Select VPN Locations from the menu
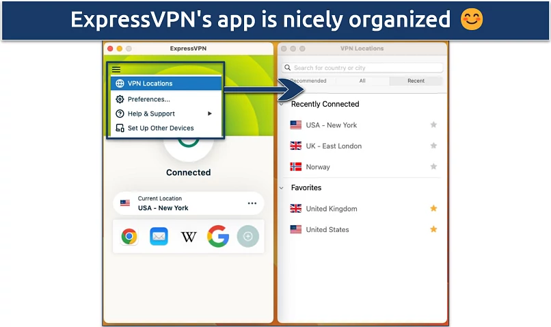This screenshot has height=327, width=551. (x=166, y=83)
